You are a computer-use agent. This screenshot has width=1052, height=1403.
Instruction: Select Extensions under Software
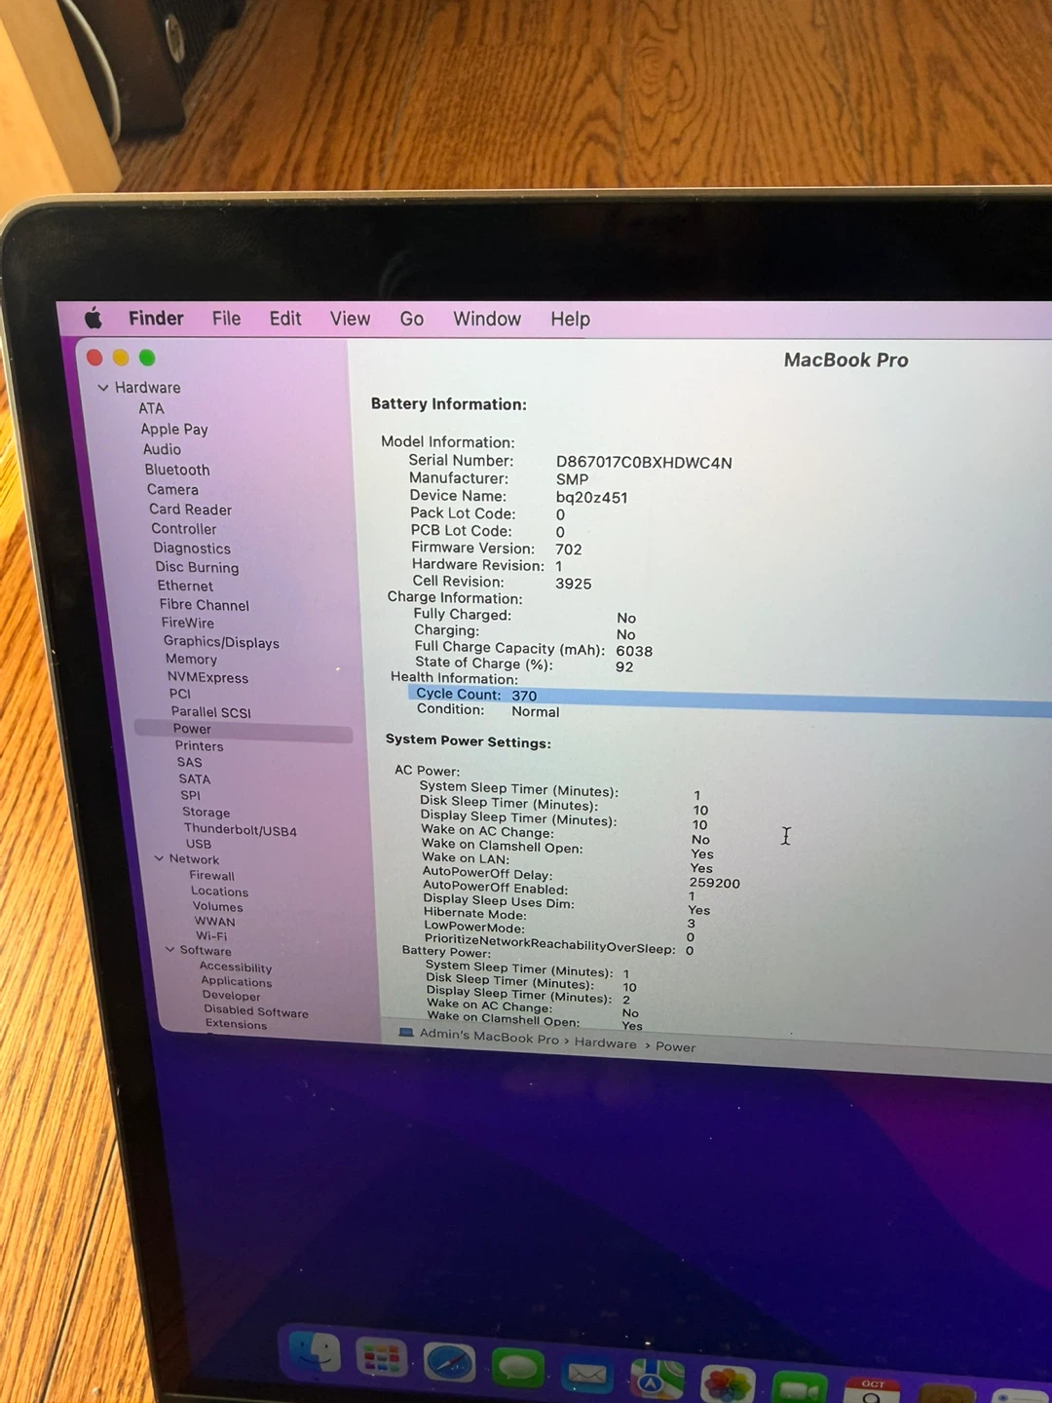237,1024
